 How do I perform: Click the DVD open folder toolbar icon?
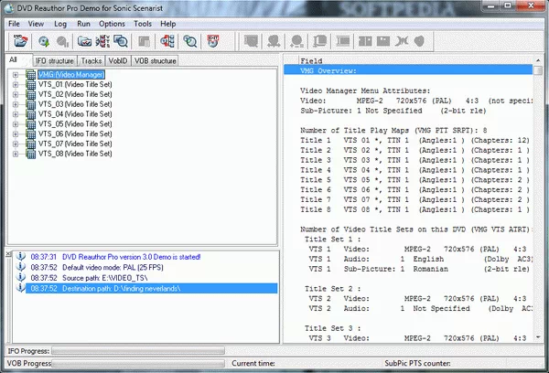(x=19, y=41)
